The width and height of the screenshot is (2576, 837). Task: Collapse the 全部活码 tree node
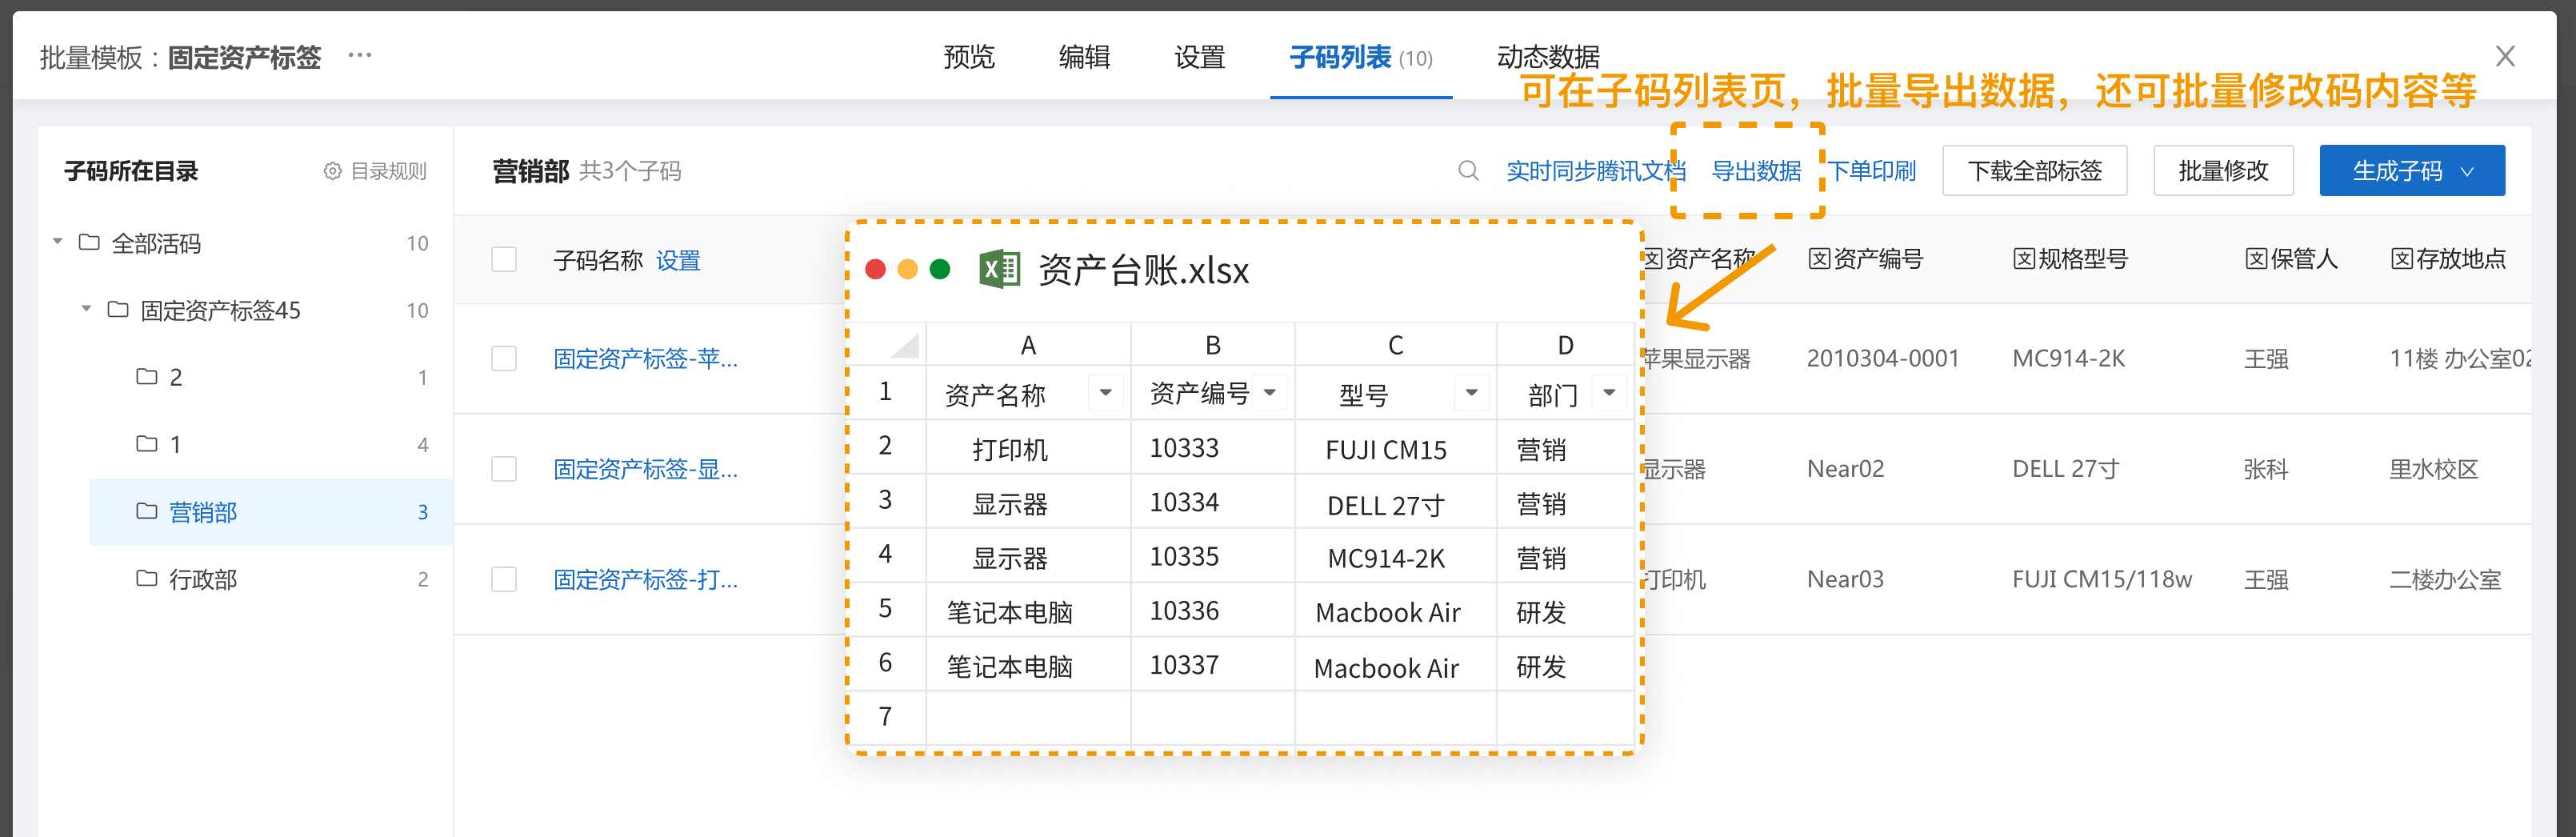[x=57, y=242]
